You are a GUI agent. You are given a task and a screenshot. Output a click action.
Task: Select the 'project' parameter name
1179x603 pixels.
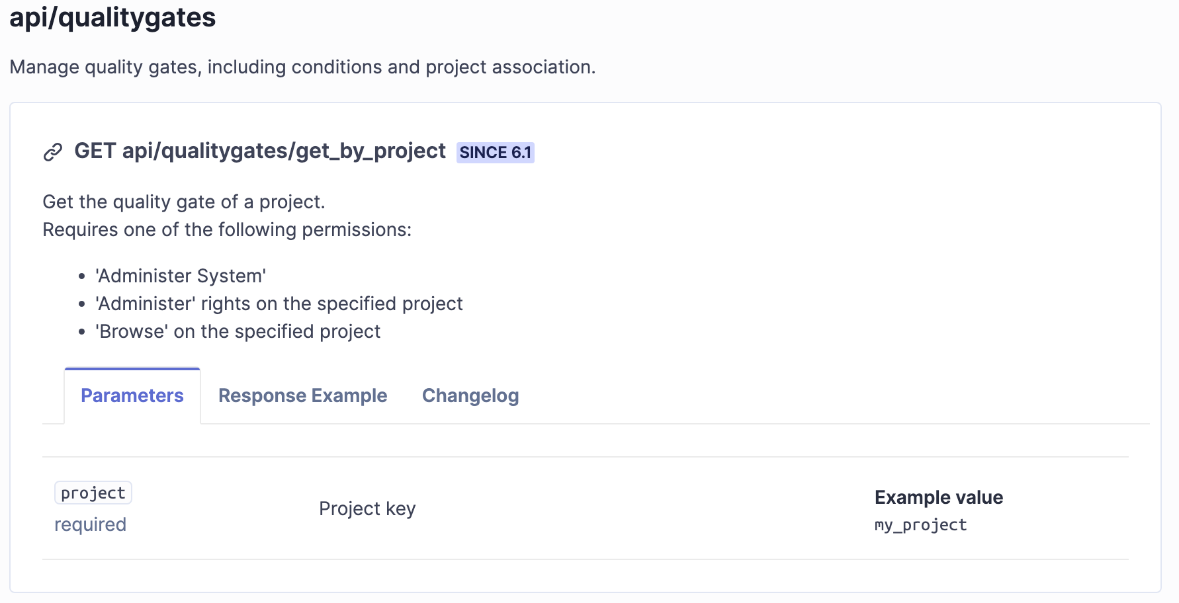93,493
